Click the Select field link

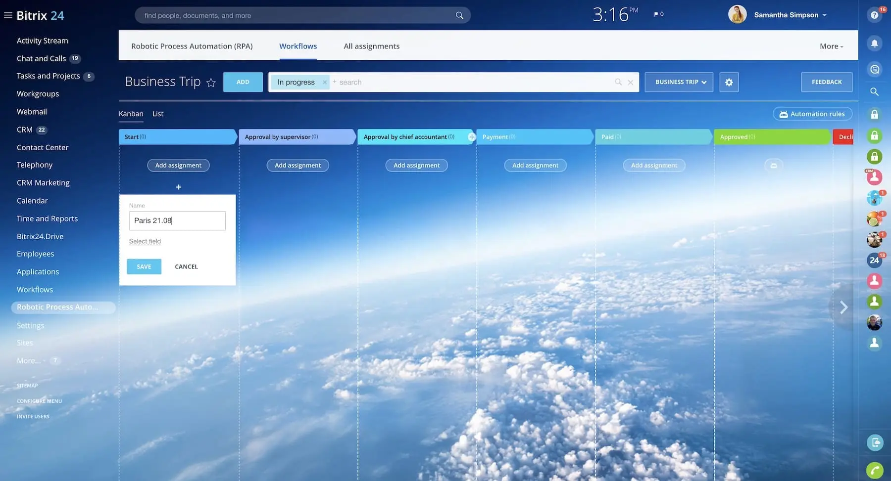click(145, 241)
